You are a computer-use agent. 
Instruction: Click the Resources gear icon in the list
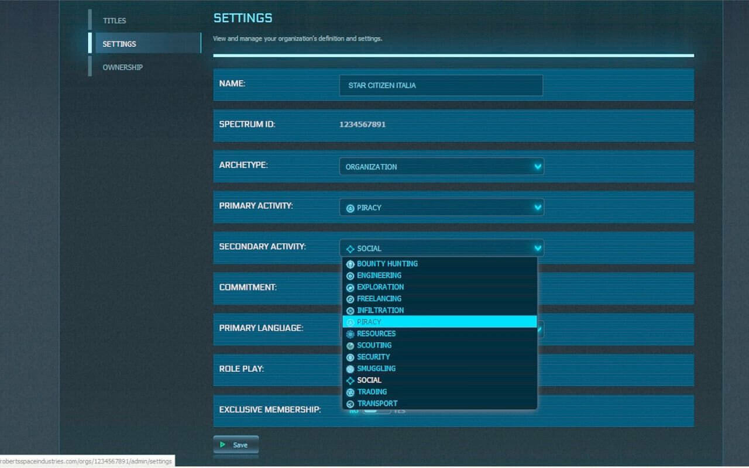[350, 334]
